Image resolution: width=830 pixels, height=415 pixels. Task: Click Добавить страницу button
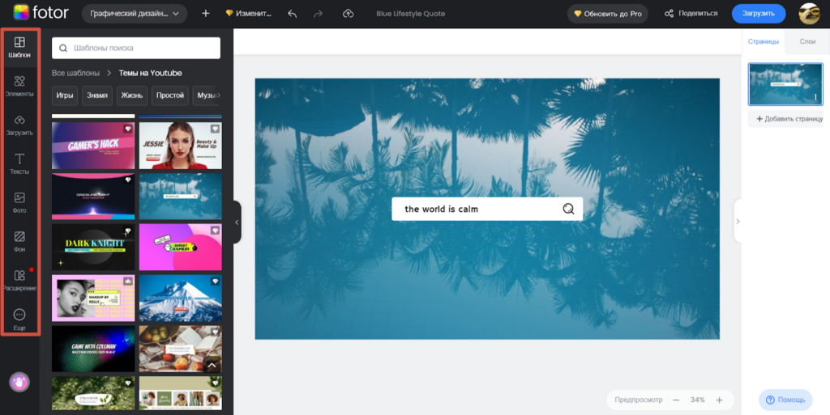click(x=785, y=119)
